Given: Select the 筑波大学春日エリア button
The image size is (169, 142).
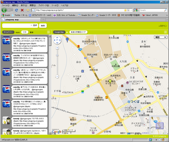Looking at the screenshot, I should point(78,32).
